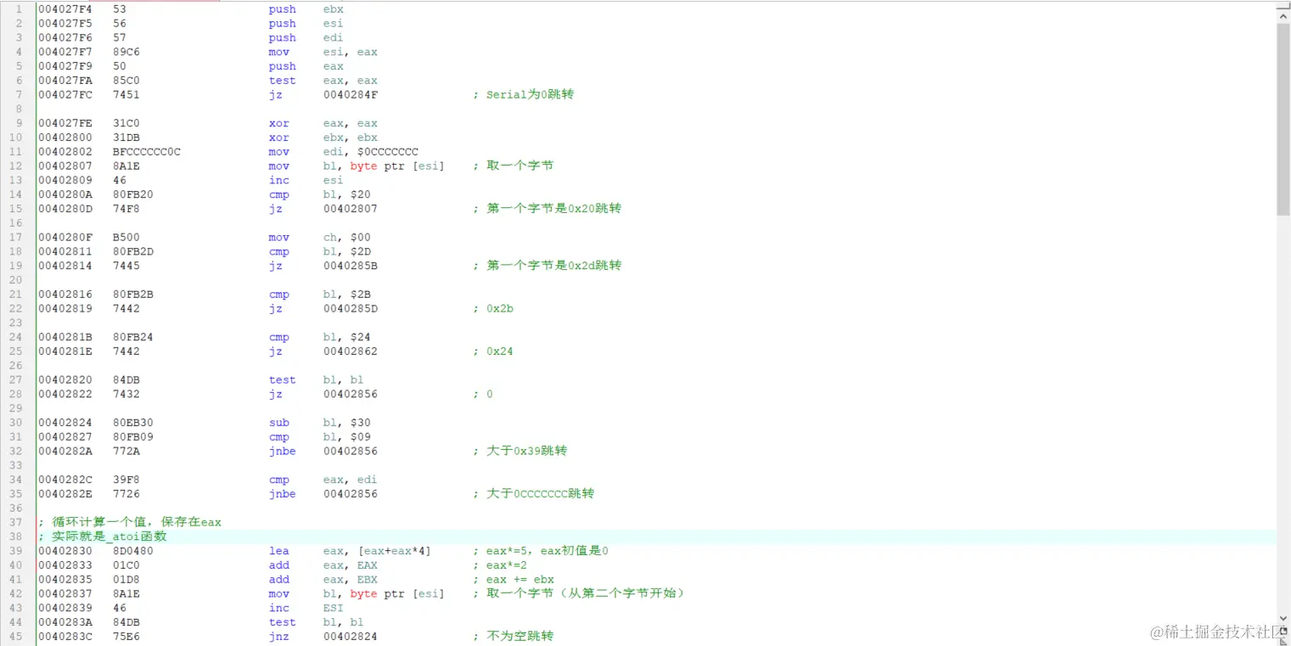1291x646 pixels.
Task: Click address 0040281B
Action: pos(65,337)
